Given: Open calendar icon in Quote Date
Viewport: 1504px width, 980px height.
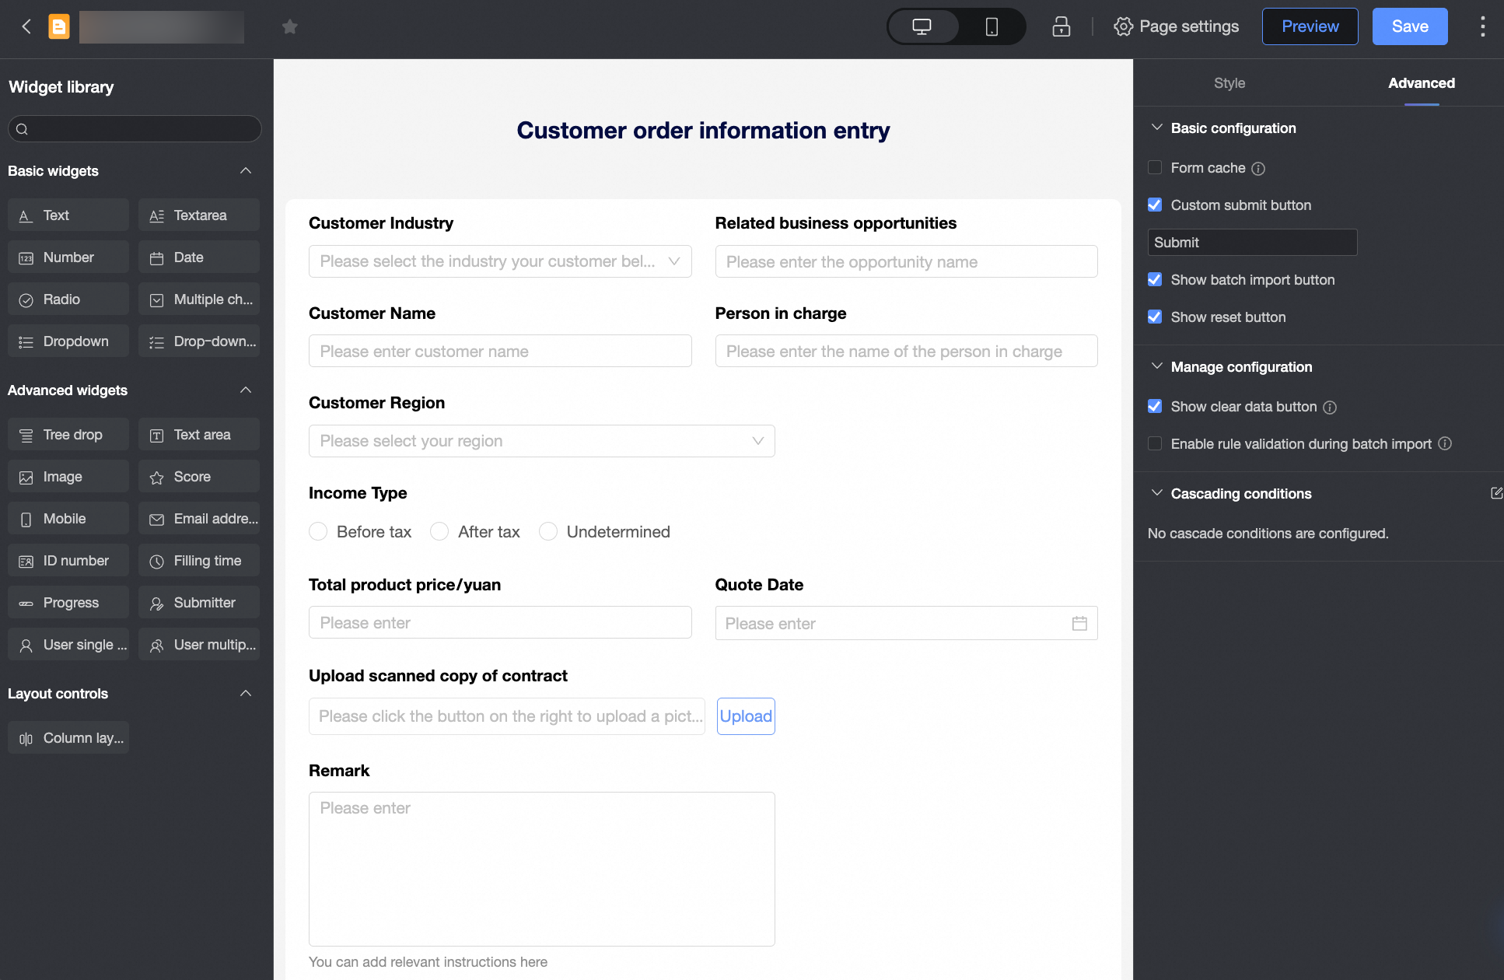Looking at the screenshot, I should (x=1079, y=624).
